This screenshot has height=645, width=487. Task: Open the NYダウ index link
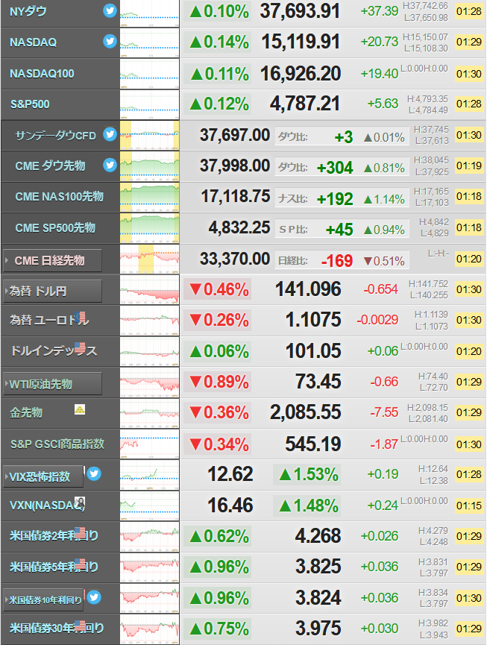pyautogui.click(x=28, y=11)
